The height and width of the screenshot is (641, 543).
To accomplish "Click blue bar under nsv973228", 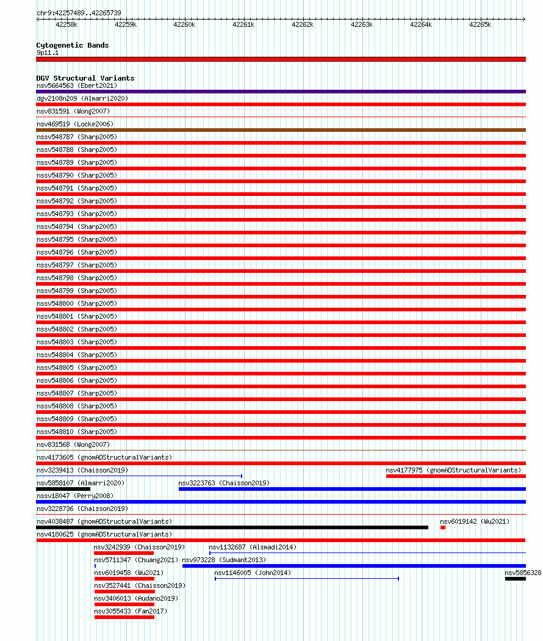I will [x=354, y=566].
